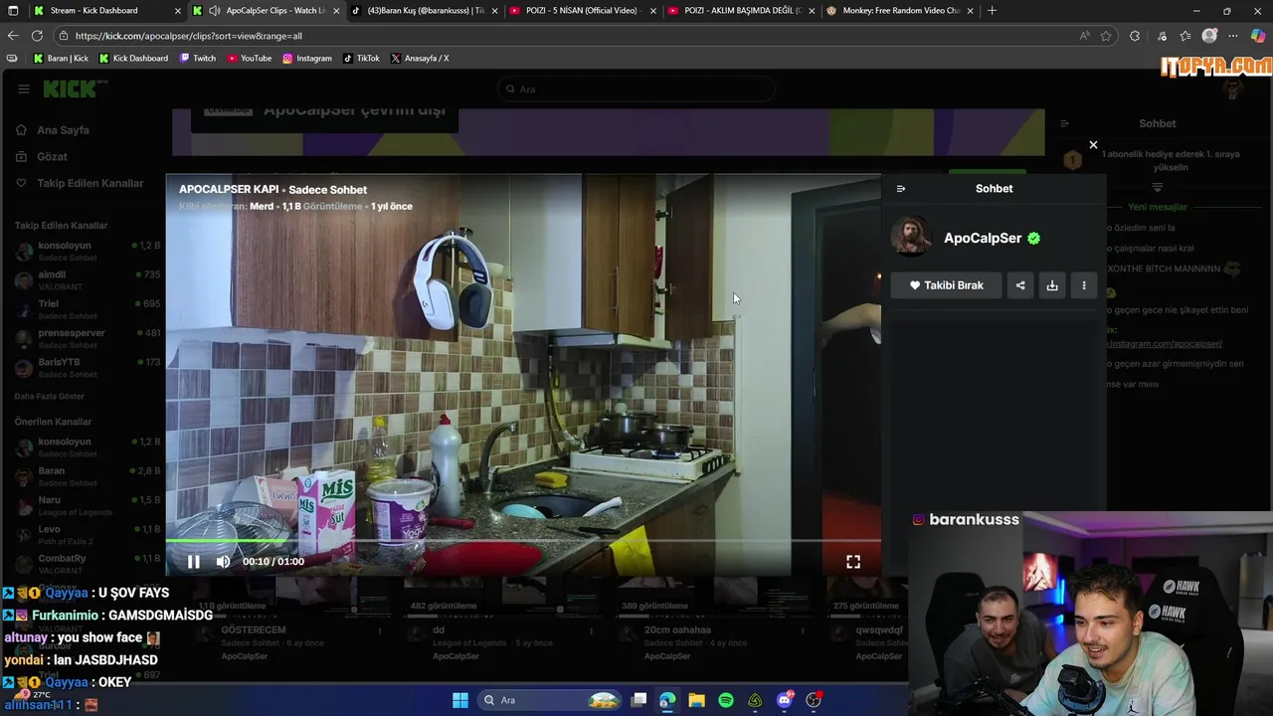1273x716 pixels.
Task: Open Anasayfa / X bookmark
Action: (420, 59)
